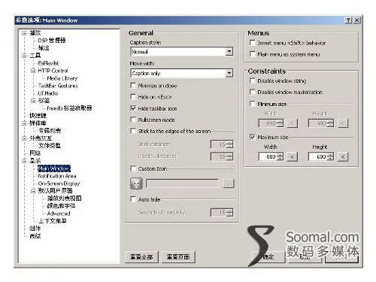Open TaskBar Gestures settings page
Image resolution: width=376 pixels, height=282 pixels.
pyautogui.click(x=58, y=86)
